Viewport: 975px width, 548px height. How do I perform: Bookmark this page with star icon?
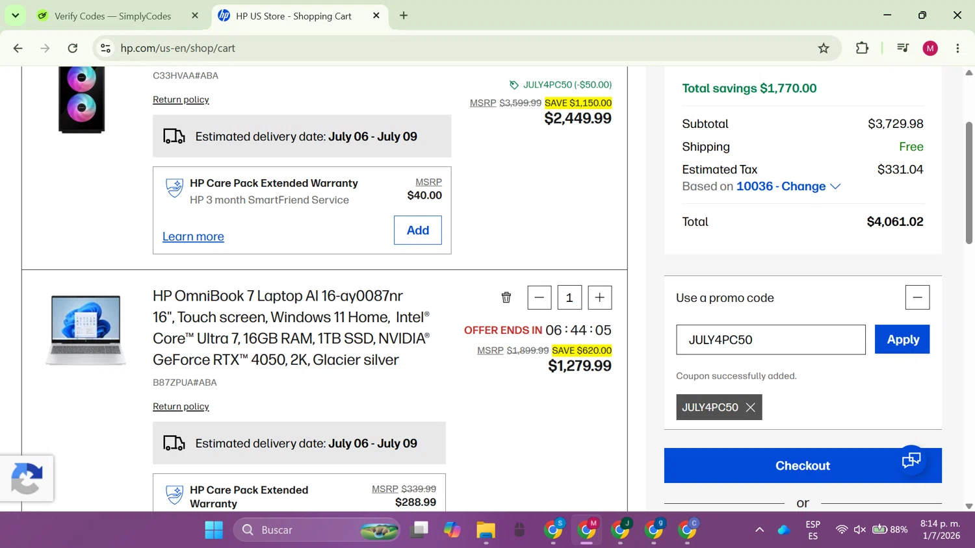(x=824, y=48)
